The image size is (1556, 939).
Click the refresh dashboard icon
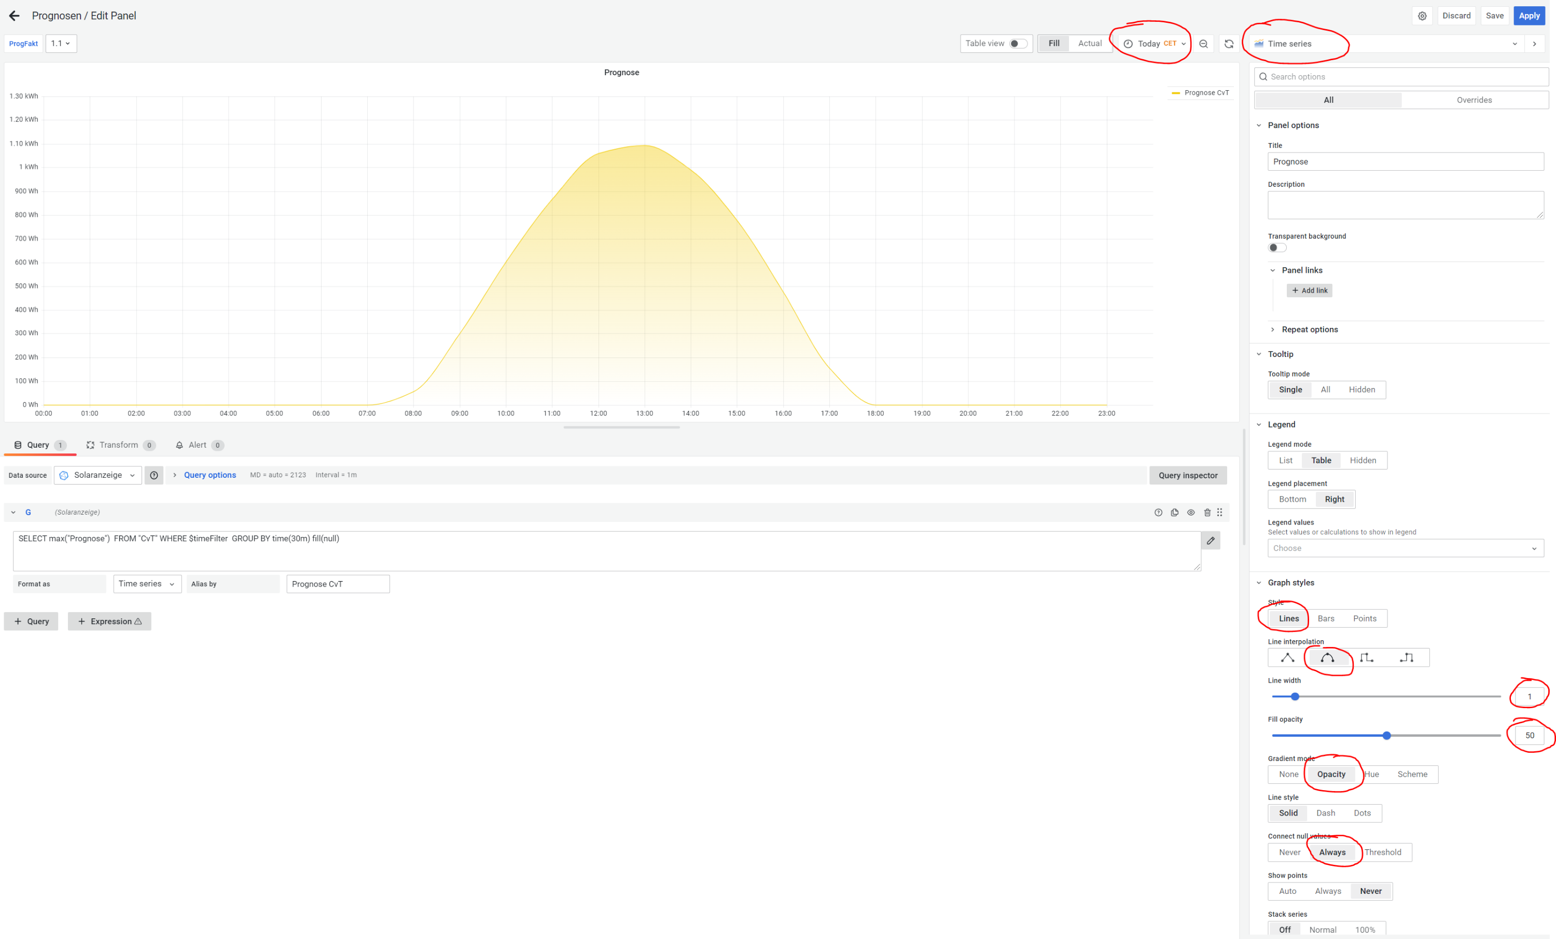1228,44
